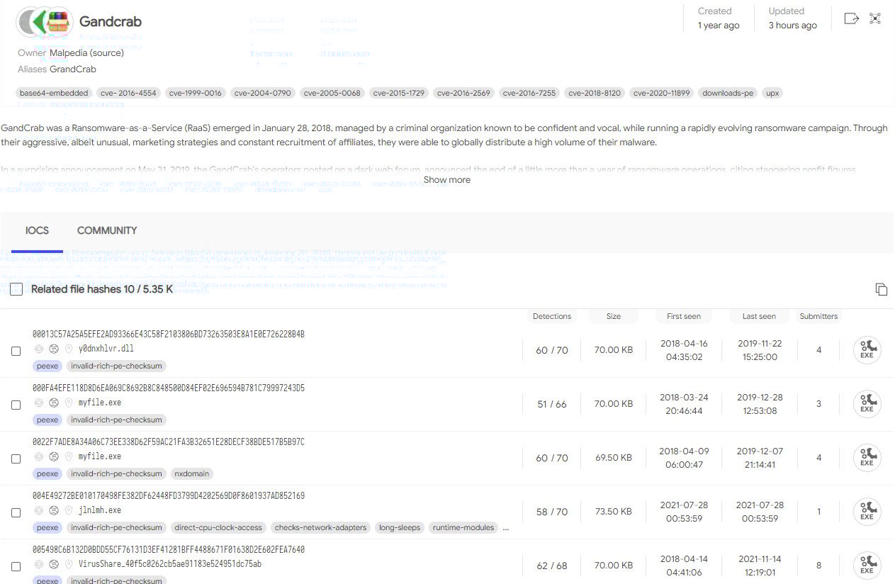
Task: Click the runtime-modules tag
Action: 463,528
